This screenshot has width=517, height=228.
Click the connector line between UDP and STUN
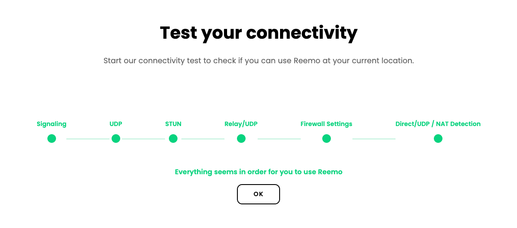pos(143,139)
